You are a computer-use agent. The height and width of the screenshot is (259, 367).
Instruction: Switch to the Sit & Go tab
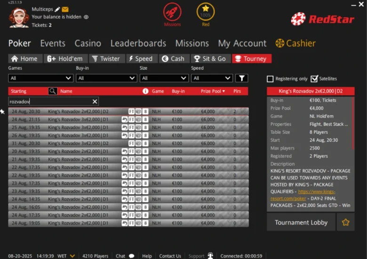(x=211, y=58)
